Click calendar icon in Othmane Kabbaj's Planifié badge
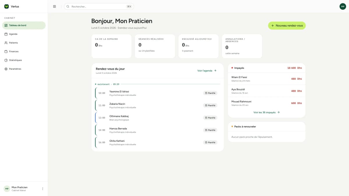 click(x=206, y=118)
